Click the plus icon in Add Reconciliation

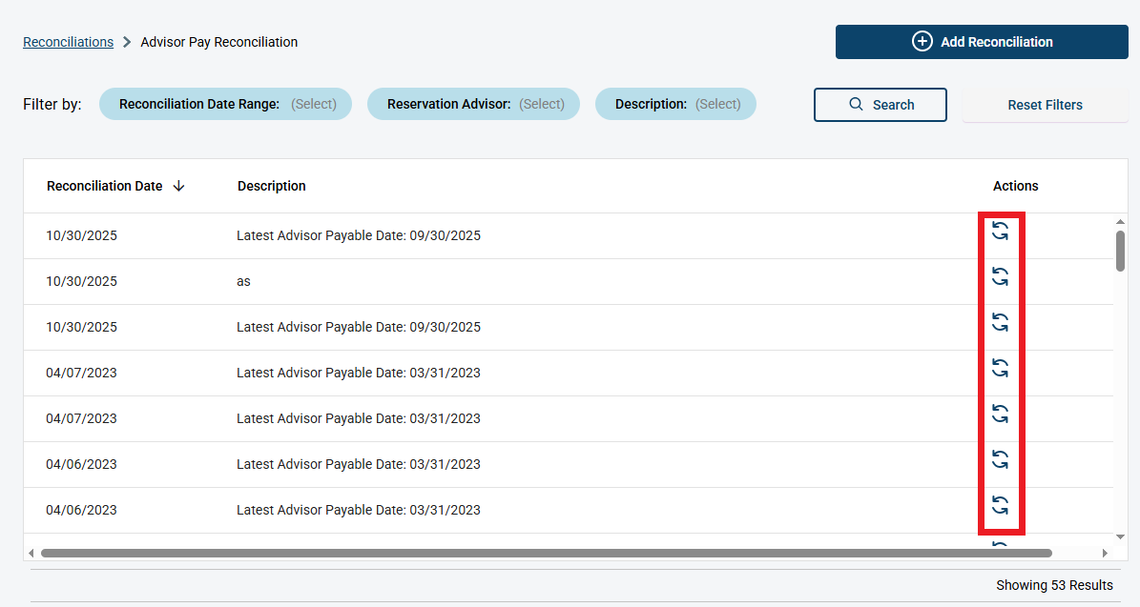922,41
